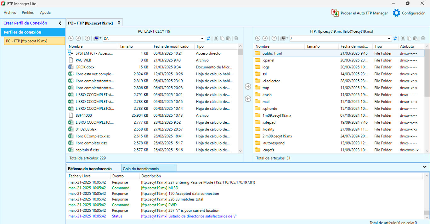430x224 pixels.
Task: Open the Perfiles menu
Action: point(28,13)
